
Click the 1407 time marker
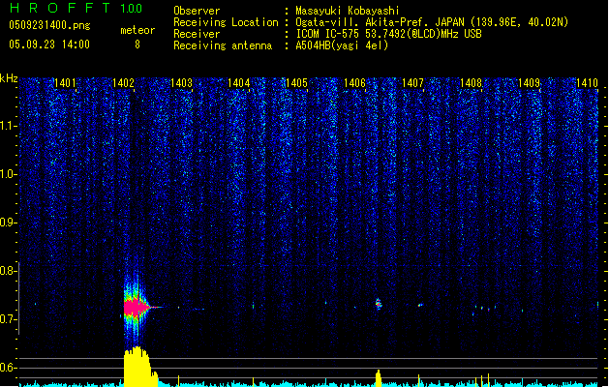tap(412, 83)
